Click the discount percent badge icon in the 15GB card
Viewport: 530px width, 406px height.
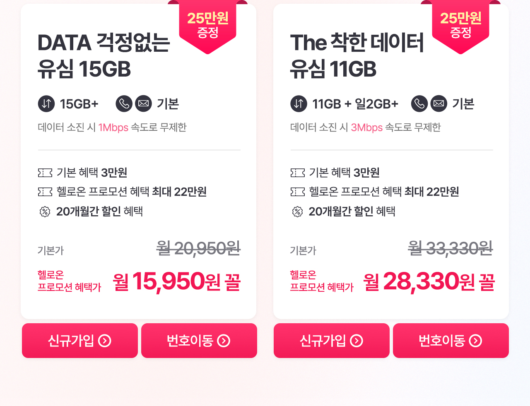point(45,212)
